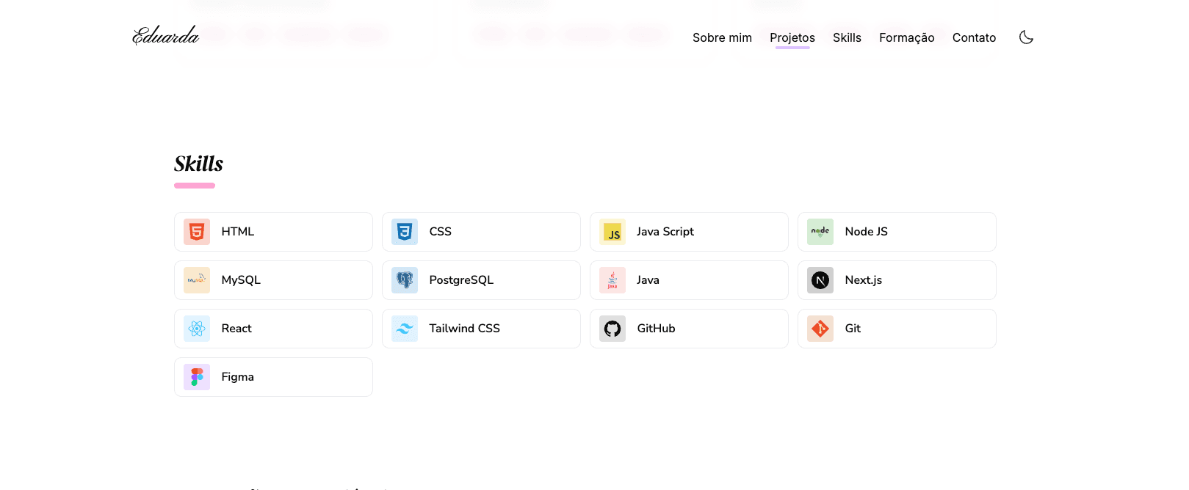The width and height of the screenshot is (1189, 490).
Task: Click the Next.js label text
Action: (864, 280)
